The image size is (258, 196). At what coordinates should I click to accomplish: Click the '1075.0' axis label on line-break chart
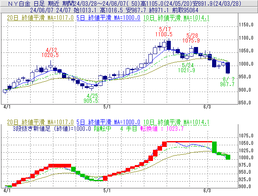tap(246, 136)
